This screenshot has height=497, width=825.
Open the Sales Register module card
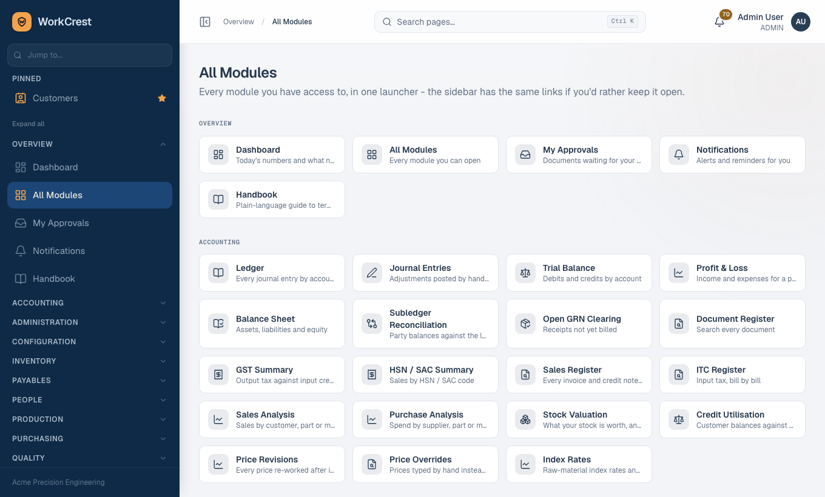(579, 375)
